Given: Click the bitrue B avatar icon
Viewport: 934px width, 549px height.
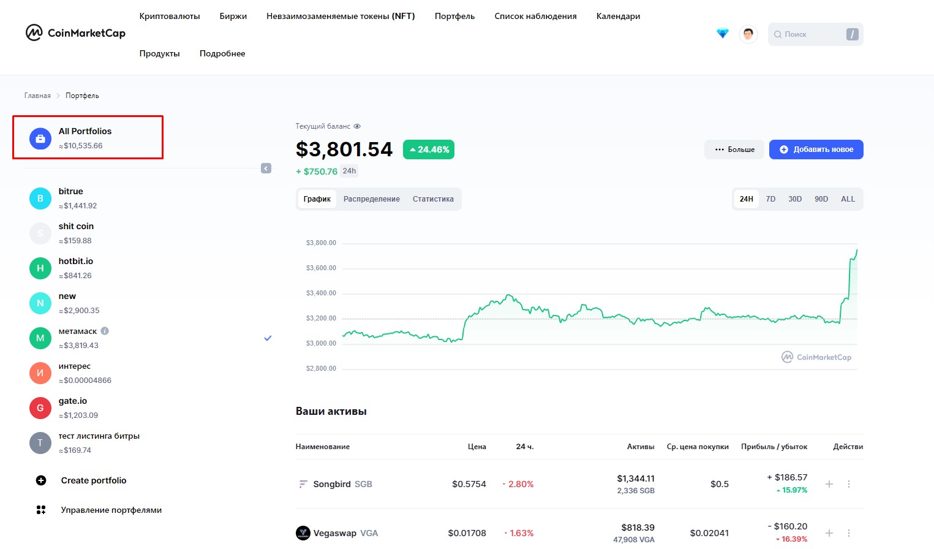Looking at the screenshot, I should coord(40,199).
